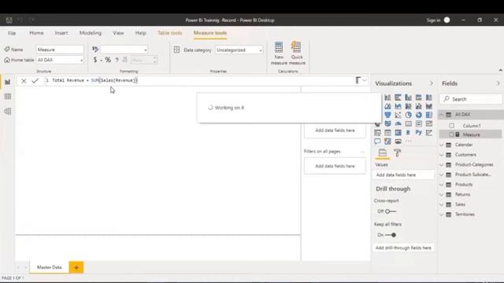Click the Name input field
Viewport: 504px width, 283px height.
pyautogui.click(x=60, y=50)
